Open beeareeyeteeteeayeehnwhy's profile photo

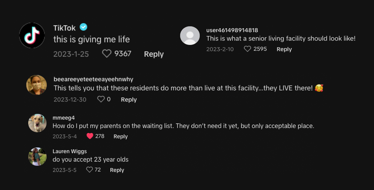(x=36, y=85)
